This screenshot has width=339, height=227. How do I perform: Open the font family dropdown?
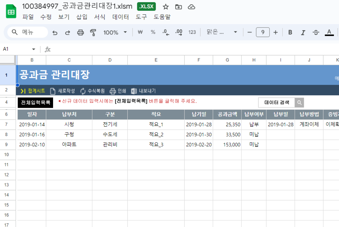(x=222, y=32)
